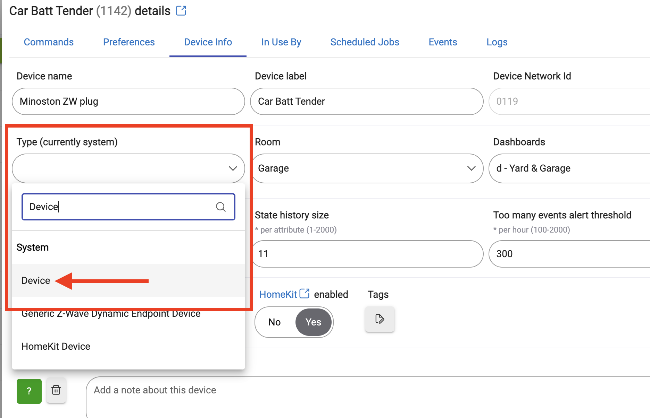Screen dimensions: 650x418
Task: Click the Device label input field
Action: click(x=367, y=101)
